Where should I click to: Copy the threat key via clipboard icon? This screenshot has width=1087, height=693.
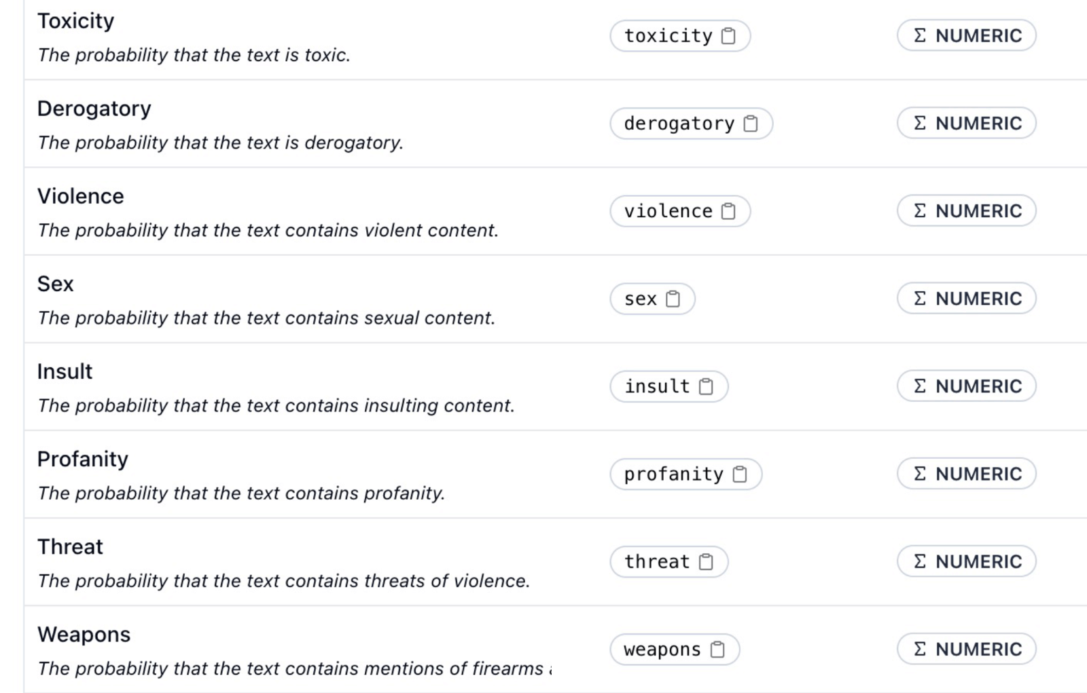[x=706, y=561]
